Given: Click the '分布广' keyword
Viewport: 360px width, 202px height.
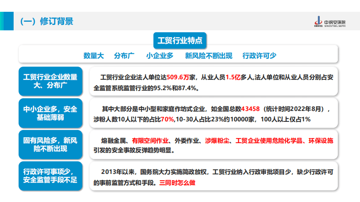Looking at the screenshot, I should click(124, 56).
